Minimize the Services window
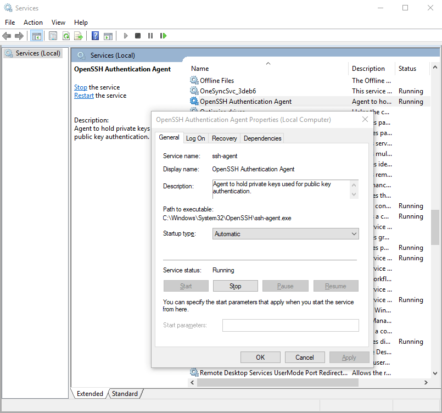The height and width of the screenshot is (413, 442). [x=381, y=8]
